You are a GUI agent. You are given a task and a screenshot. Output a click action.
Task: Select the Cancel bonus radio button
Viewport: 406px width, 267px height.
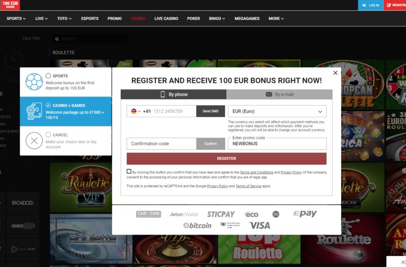48,135
